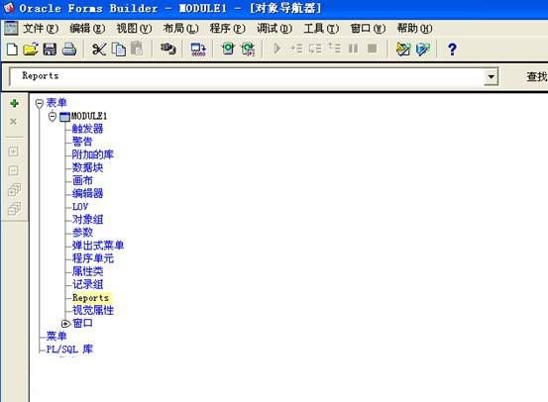Select the 附加的库 tree item
This screenshot has width=548, height=402.
click(93, 154)
